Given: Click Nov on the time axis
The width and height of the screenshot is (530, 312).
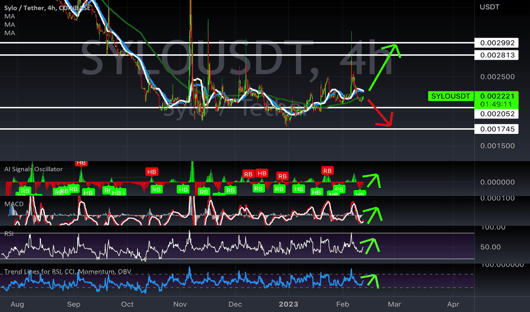Looking at the screenshot, I should click(x=180, y=304).
